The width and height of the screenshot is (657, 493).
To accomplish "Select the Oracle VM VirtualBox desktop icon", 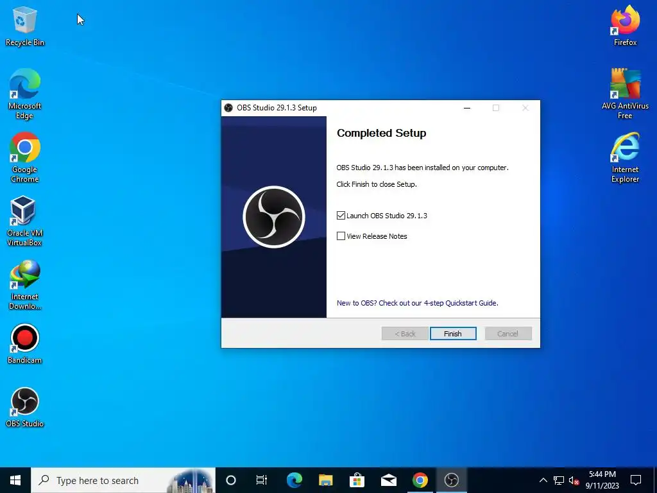I will click(x=25, y=221).
